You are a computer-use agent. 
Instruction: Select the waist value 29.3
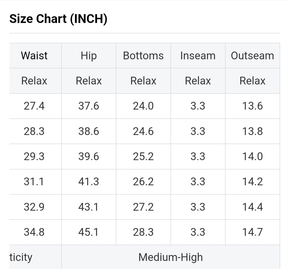(x=34, y=156)
